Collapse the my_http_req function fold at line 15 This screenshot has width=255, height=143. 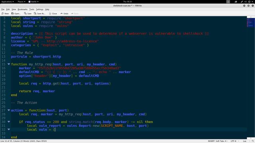click(x=9, y=64)
